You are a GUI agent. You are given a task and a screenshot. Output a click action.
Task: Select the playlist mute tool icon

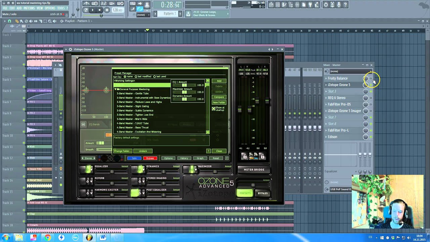click(x=31, y=21)
